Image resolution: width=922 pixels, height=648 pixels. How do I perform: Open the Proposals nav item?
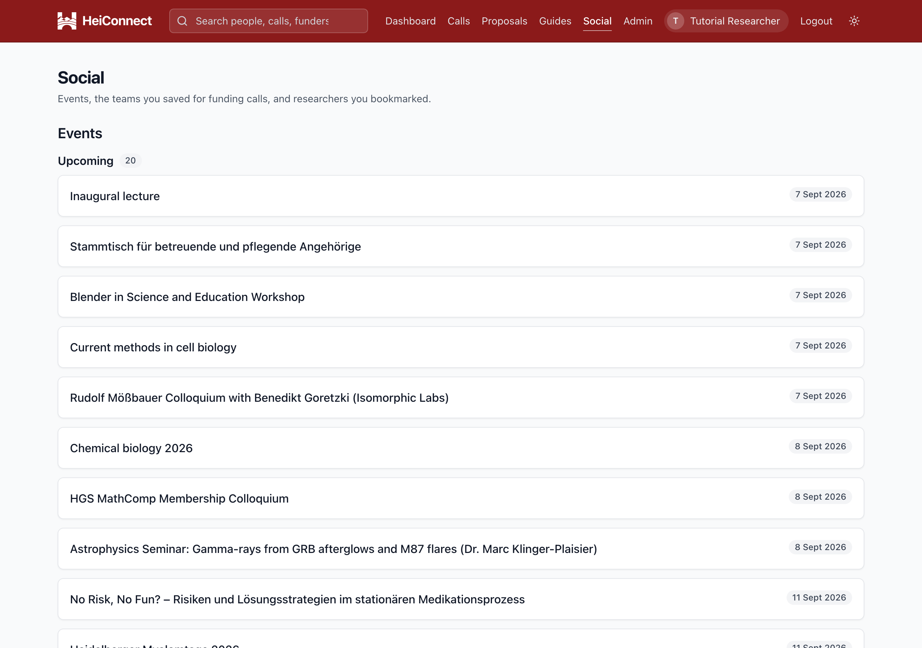tap(504, 21)
